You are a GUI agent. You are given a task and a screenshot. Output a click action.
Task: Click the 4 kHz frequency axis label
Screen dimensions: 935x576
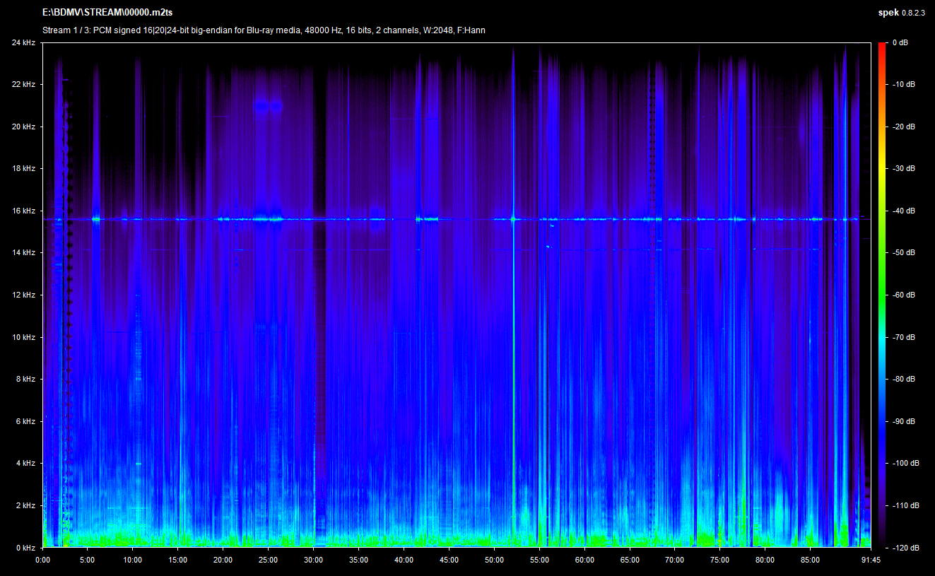(25, 464)
